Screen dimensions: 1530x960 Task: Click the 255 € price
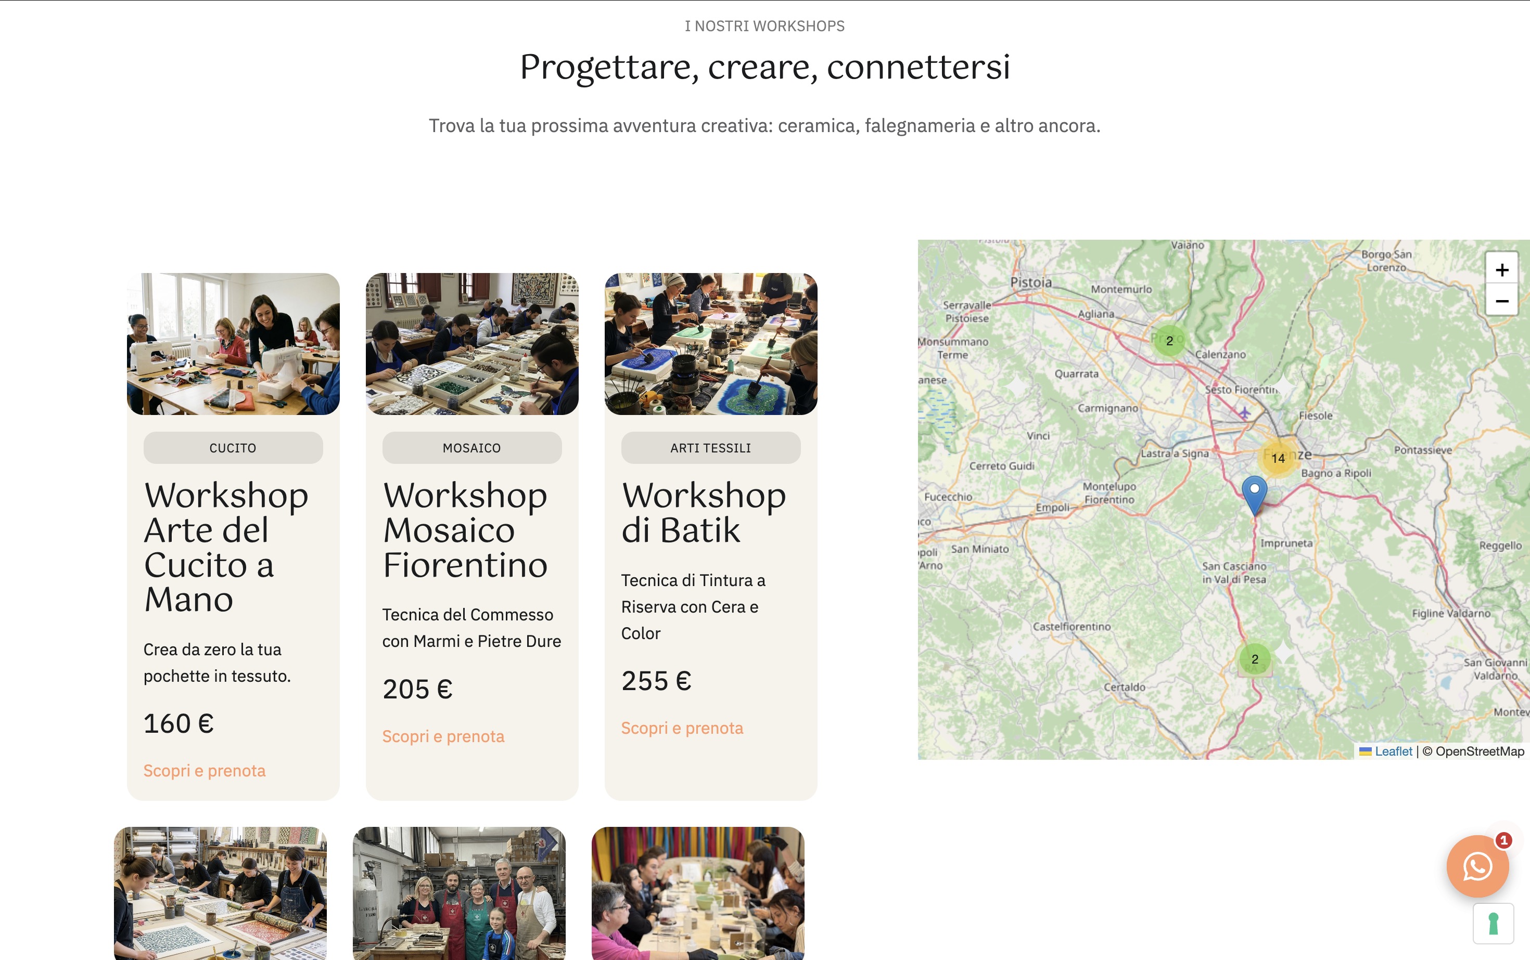pyautogui.click(x=656, y=681)
